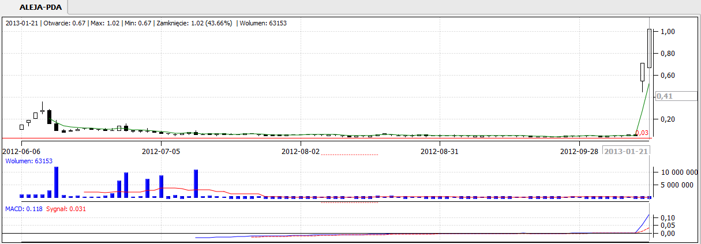Click the 2012-07-05 date label
The width and height of the screenshot is (701, 244).
click(161, 152)
